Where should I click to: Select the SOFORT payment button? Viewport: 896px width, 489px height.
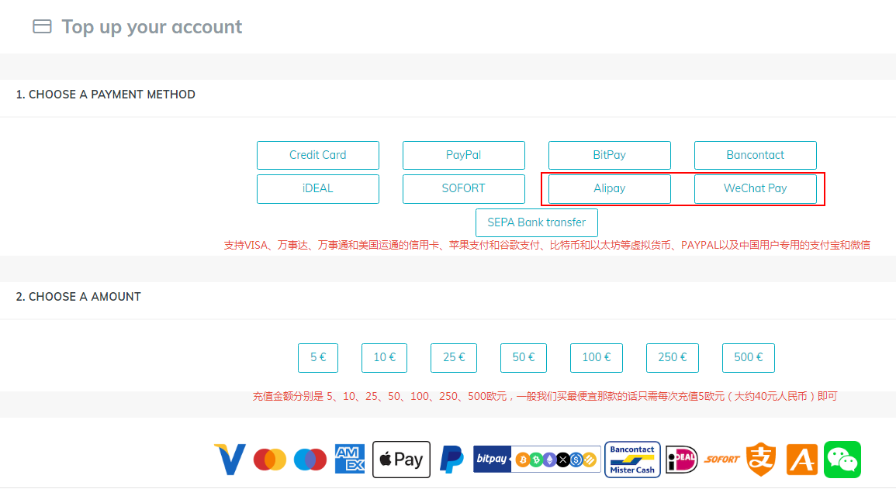[463, 189]
